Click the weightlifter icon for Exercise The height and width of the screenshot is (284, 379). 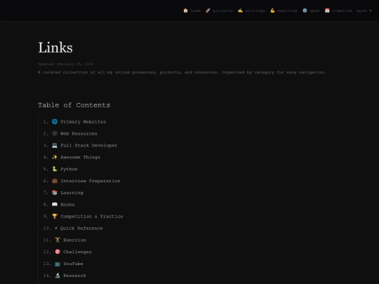[x=58, y=240]
